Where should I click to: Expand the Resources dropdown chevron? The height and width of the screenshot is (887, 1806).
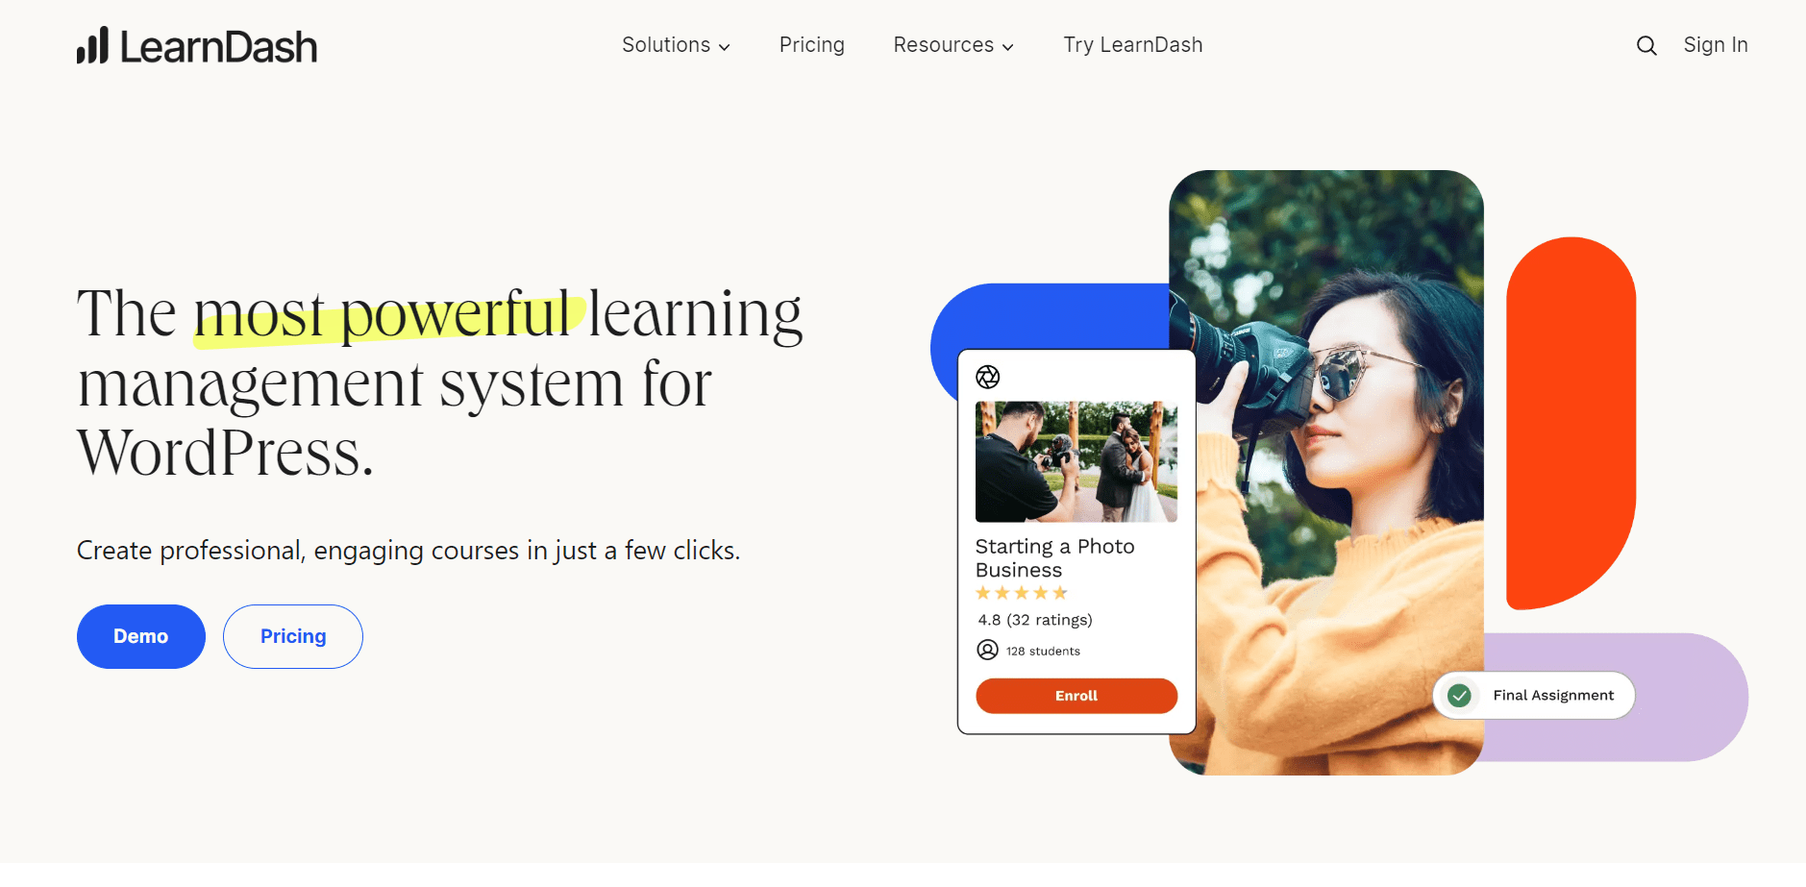1007,47
